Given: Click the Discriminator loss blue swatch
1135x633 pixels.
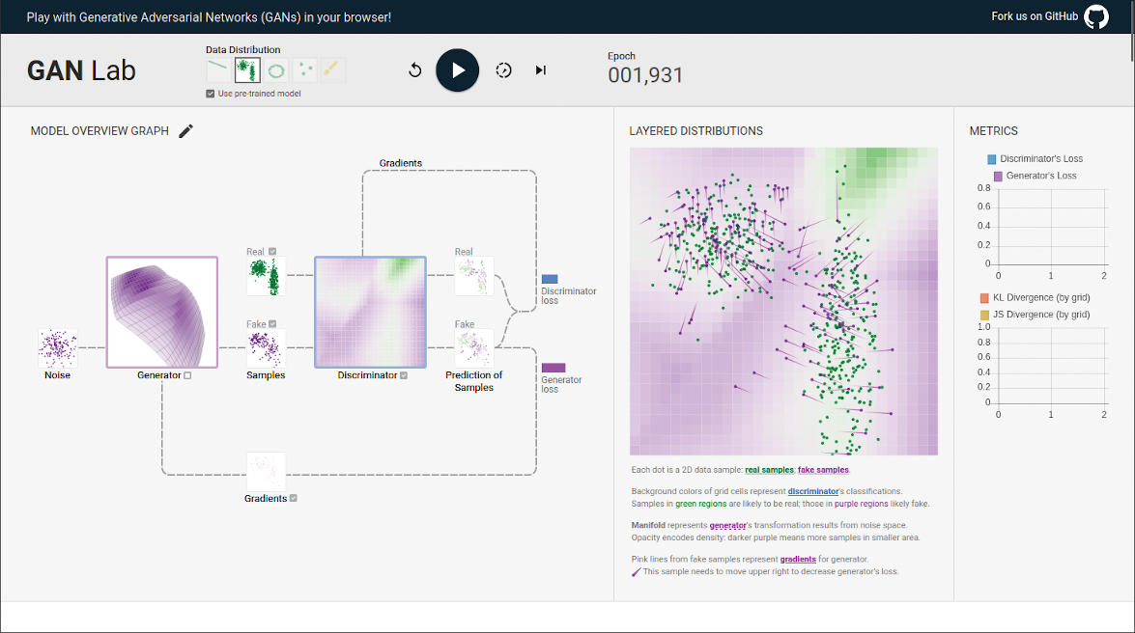Looking at the screenshot, I should click(550, 279).
